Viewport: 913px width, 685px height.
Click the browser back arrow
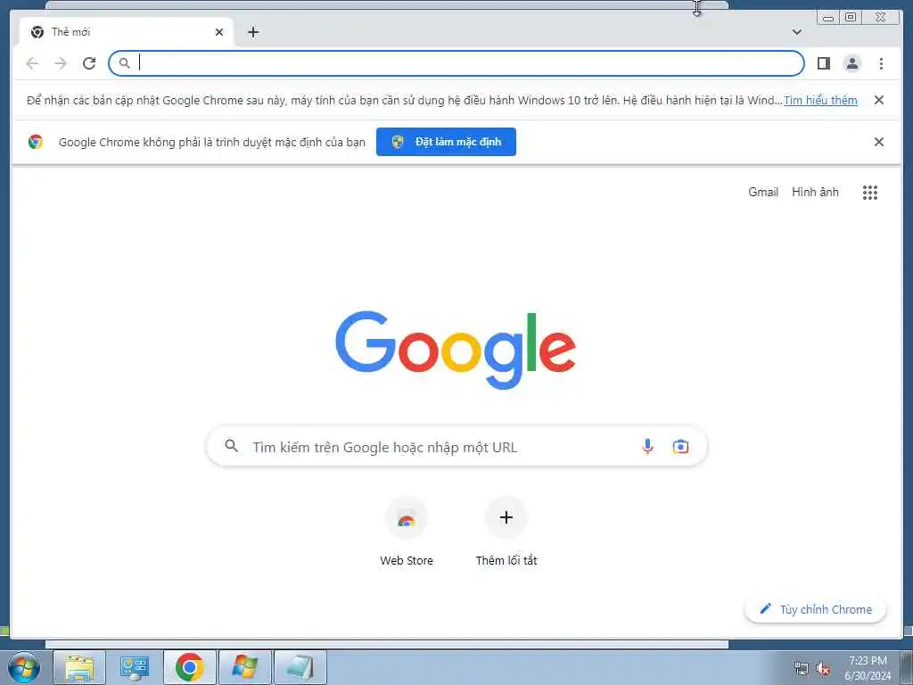(x=32, y=63)
